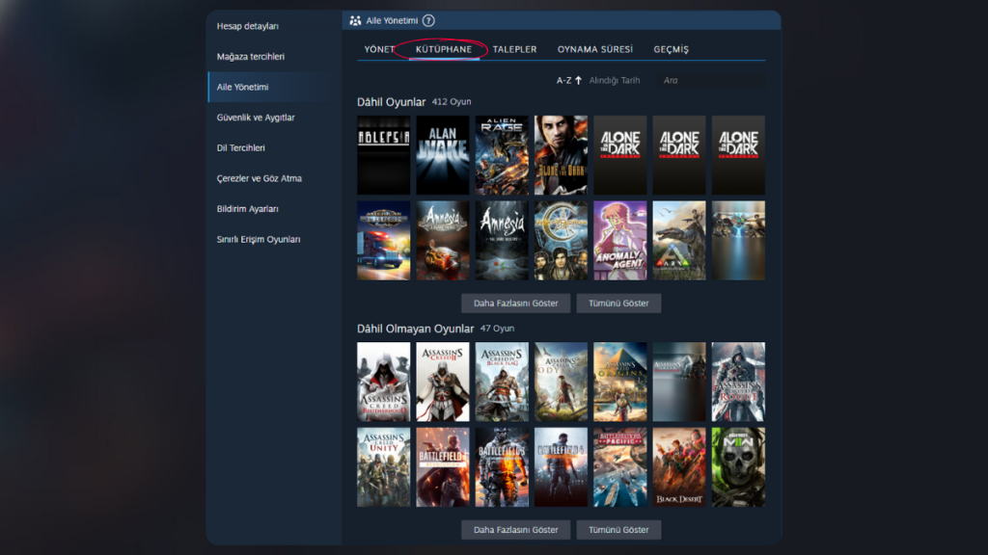Click the Dâhil Olmayan Oyunlar heading
Image resolution: width=988 pixels, height=555 pixels.
[415, 329]
